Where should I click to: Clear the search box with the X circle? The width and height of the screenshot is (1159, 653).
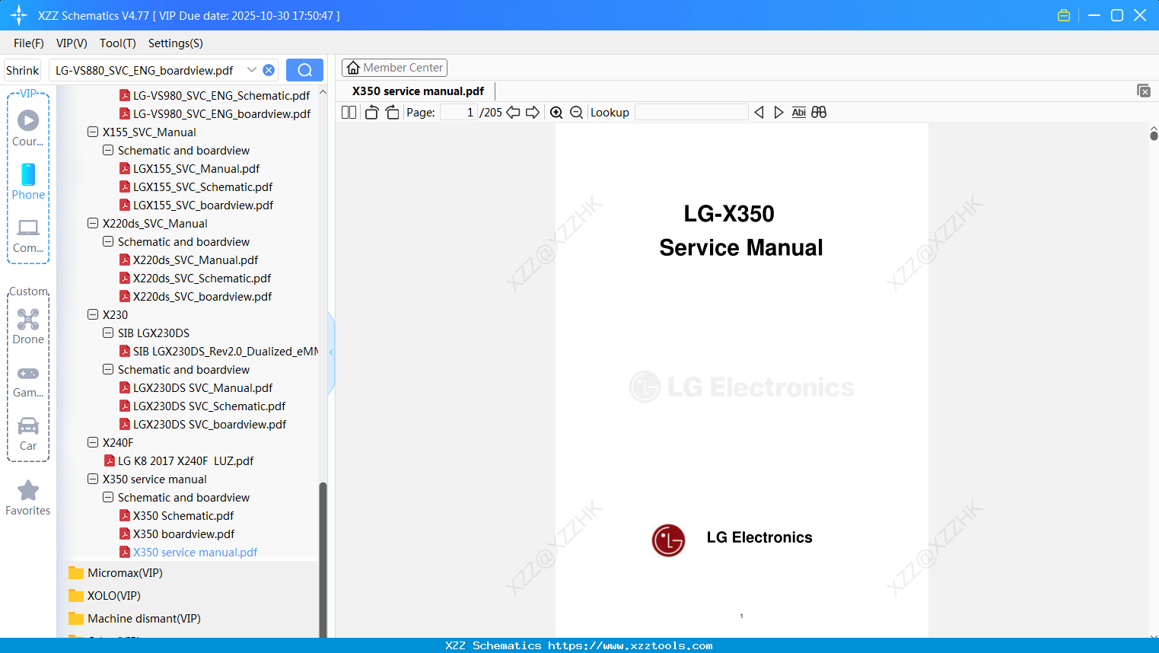(268, 69)
